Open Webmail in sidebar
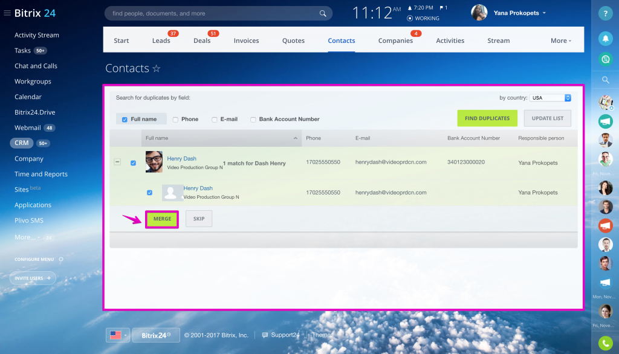Image resolution: width=619 pixels, height=354 pixels. [28, 127]
